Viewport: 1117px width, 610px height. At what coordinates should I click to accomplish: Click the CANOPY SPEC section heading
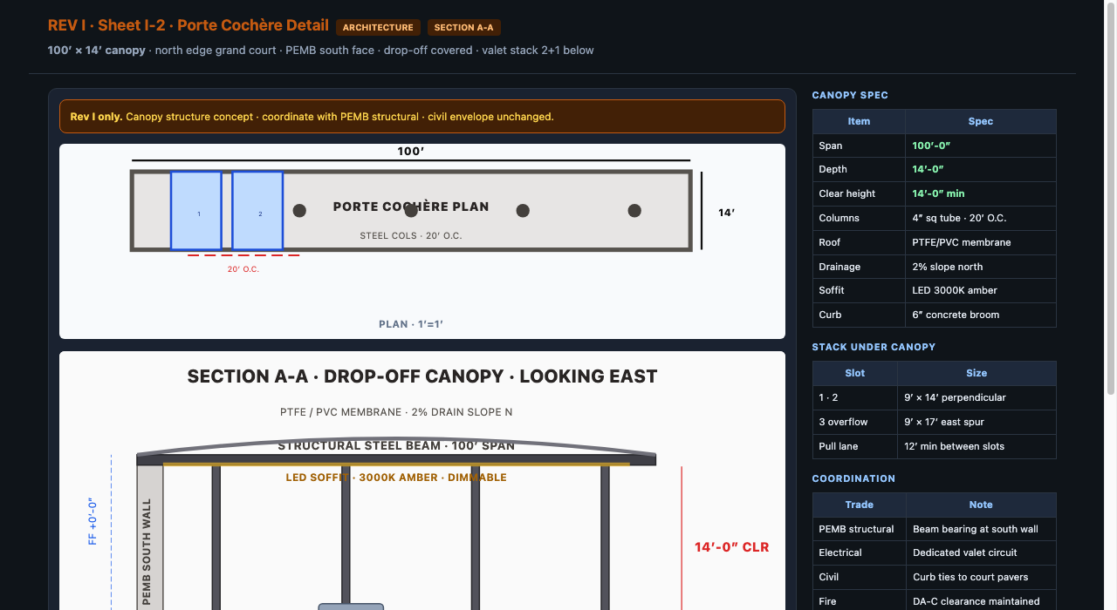click(x=850, y=95)
